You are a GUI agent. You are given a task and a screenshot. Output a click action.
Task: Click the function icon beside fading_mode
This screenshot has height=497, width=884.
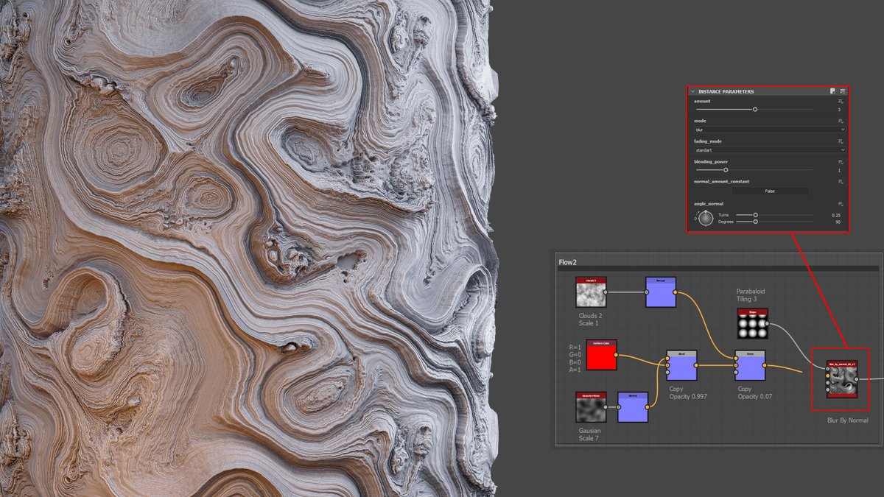(x=841, y=141)
